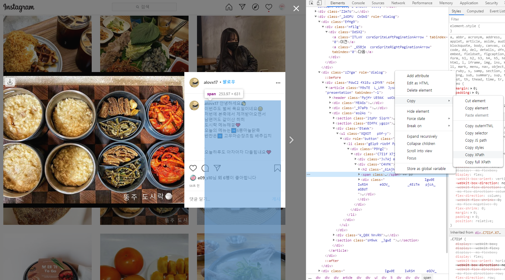This screenshot has height=280, width=505.
Task: Open the post options three-dots menu
Action: 278,83
